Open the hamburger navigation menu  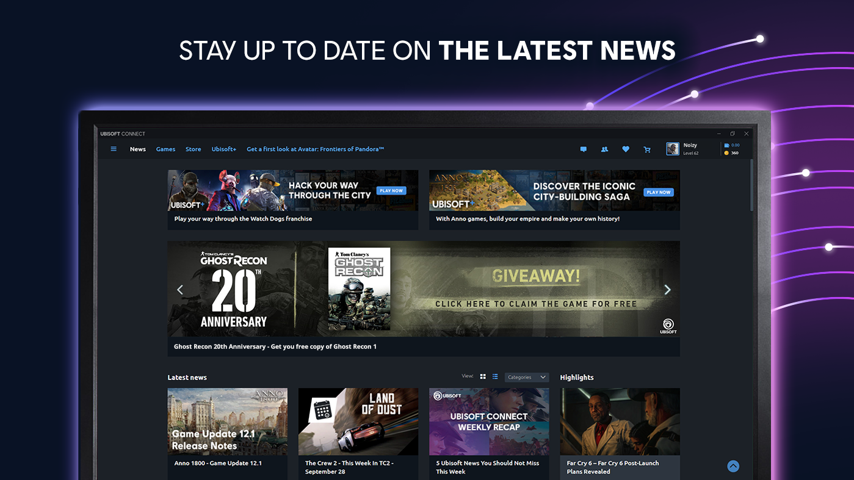tap(114, 148)
